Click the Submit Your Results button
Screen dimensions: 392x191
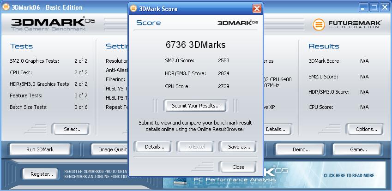click(195, 106)
